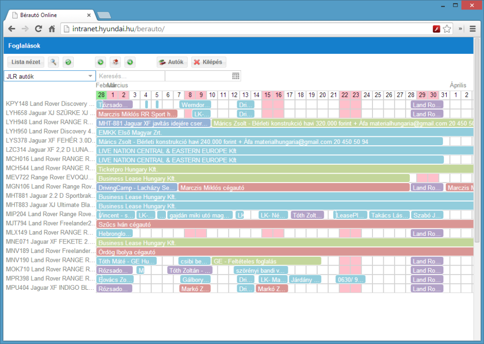Jump to today with the house icon
The image size is (484, 344).
click(115, 62)
